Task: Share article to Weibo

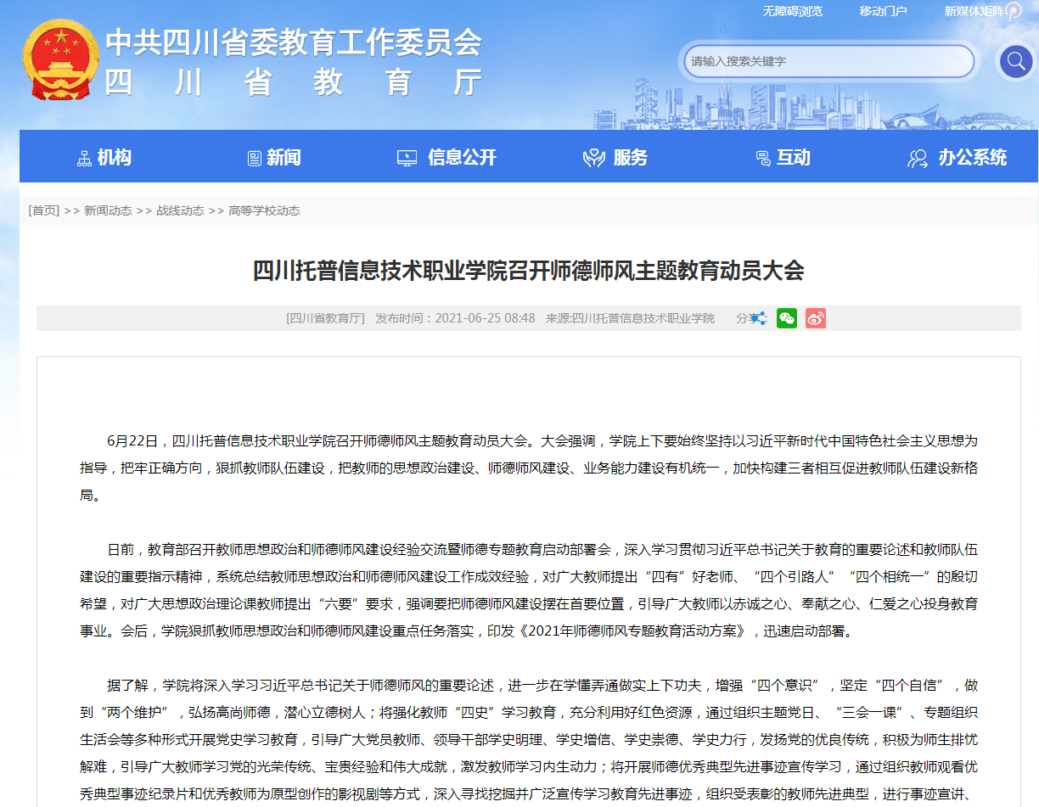Action: coord(816,318)
